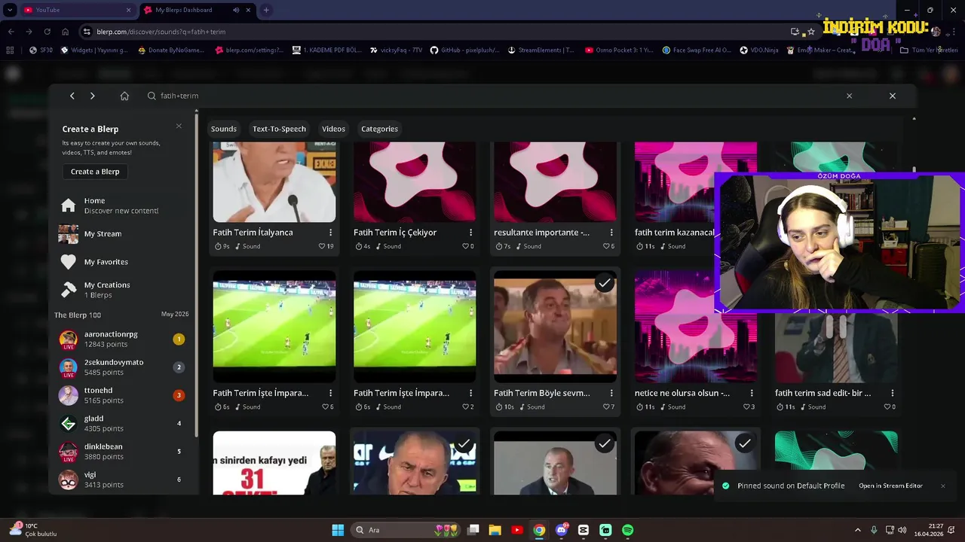Reload the blerp.com page

click(47, 32)
